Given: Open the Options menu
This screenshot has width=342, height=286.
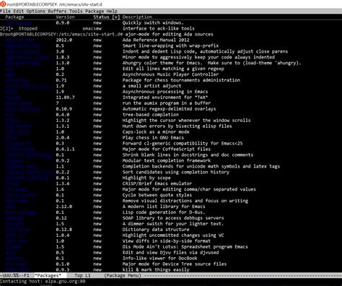Looking at the screenshot, I should click(x=36, y=11).
